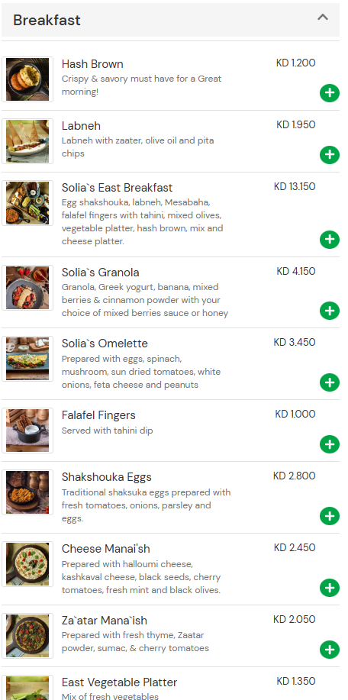Open the Hash Brown thumbnail image
This screenshot has height=700, width=348.
(27, 79)
